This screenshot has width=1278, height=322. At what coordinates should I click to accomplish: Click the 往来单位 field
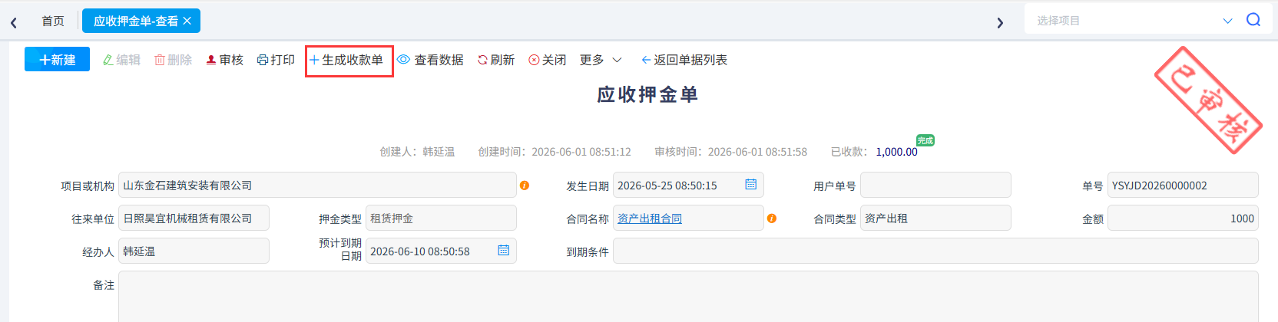(x=194, y=218)
